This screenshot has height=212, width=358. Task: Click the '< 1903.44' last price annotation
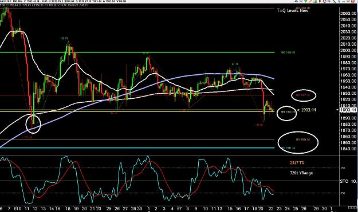click(x=306, y=110)
